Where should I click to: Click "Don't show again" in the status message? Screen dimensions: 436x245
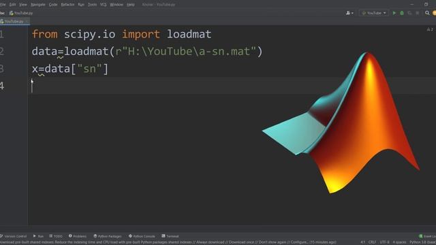coord(272,242)
